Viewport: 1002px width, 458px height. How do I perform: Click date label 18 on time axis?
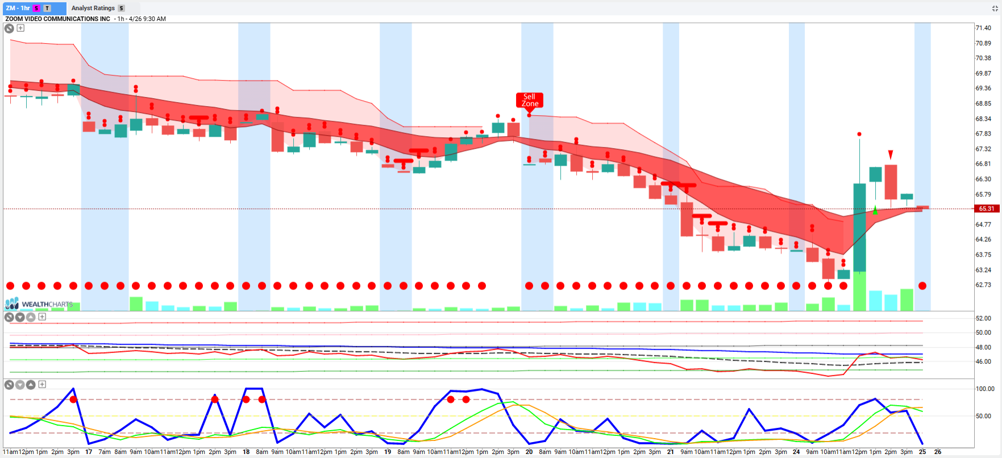[246, 452]
